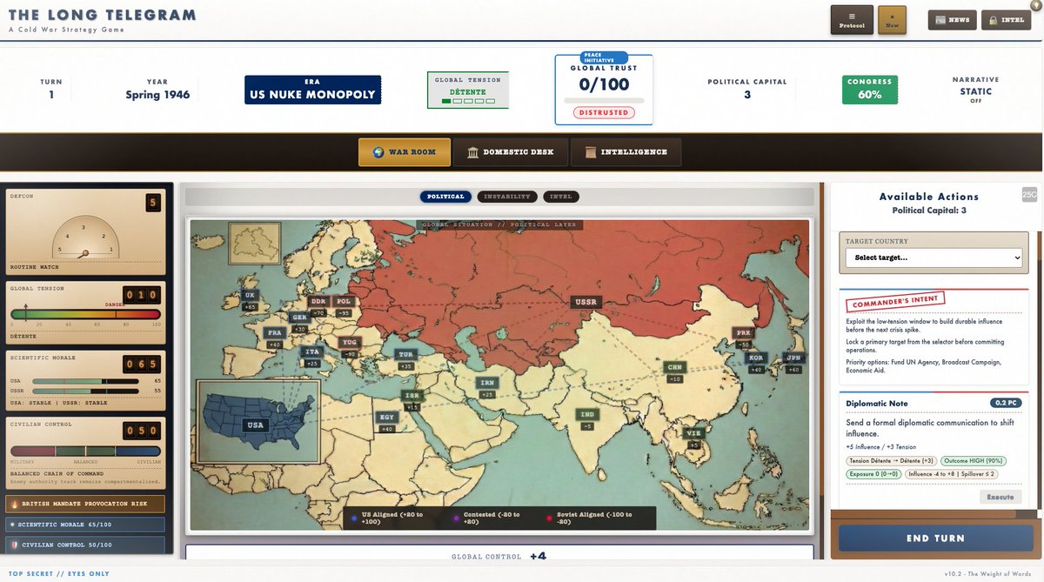Click the END TURN button

click(935, 539)
